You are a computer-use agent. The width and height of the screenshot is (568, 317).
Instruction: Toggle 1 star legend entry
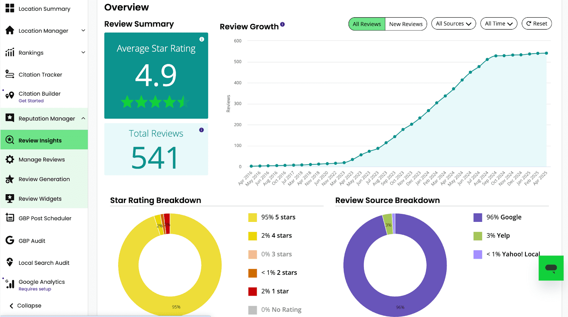[x=268, y=291]
